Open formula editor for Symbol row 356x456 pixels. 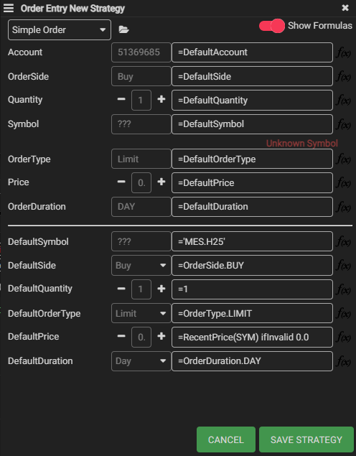[344, 124]
